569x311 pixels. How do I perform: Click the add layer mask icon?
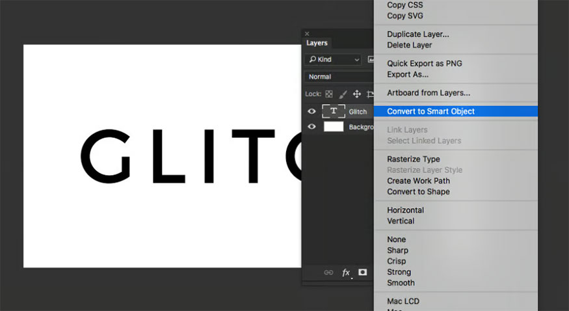pyautogui.click(x=363, y=273)
